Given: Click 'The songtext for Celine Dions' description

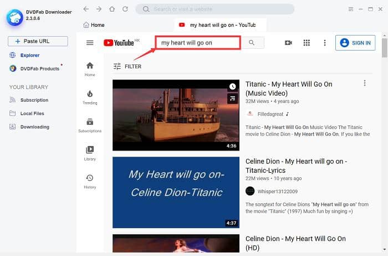Looking at the screenshot, I should [307, 208].
